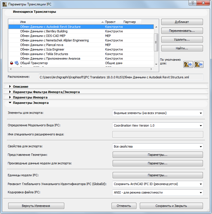The height and width of the screenshot is (214, 212).
Task: Select Обмен Данными с Plancal nova
Action: coord(81,45)
